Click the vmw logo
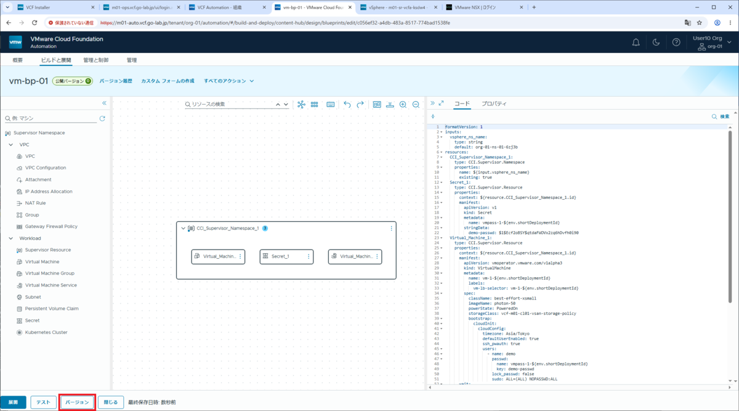The width and height of the screenshot is (739, 411). [x=15, y=43]
